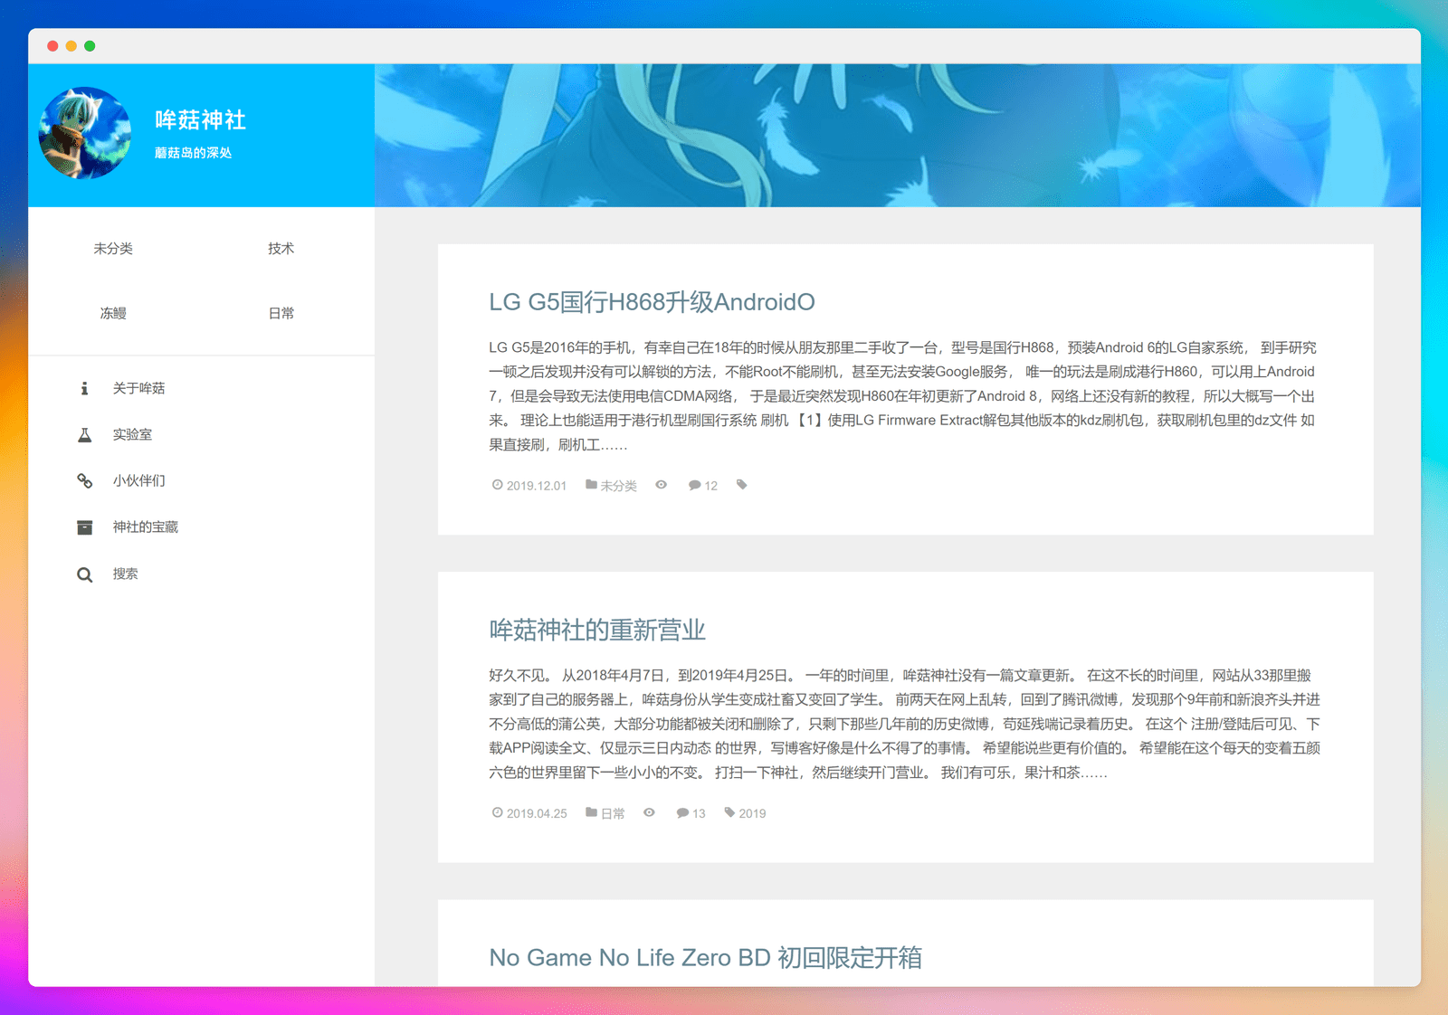Open post LG G5国行H868升级AndroidO

[x=652, y=302]
